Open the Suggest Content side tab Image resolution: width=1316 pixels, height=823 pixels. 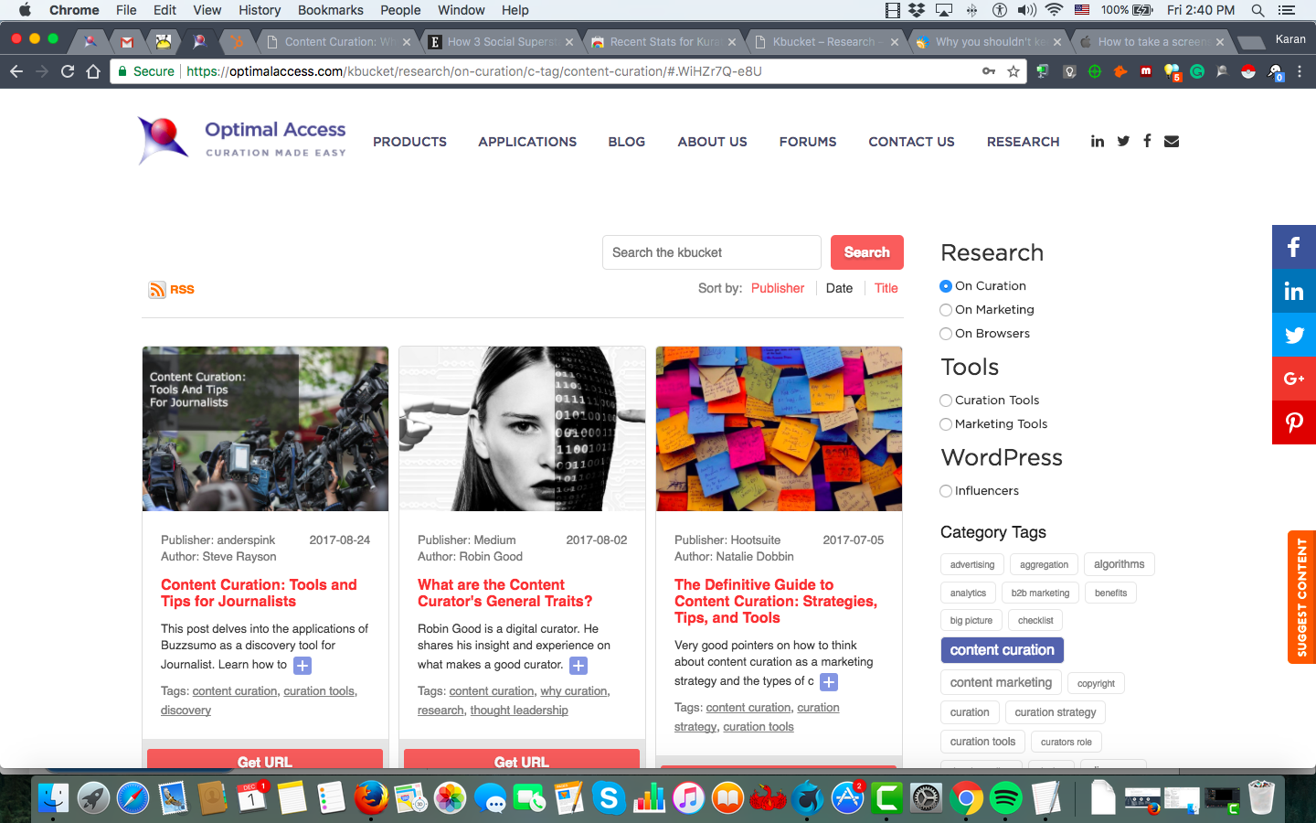[1302, 597]
